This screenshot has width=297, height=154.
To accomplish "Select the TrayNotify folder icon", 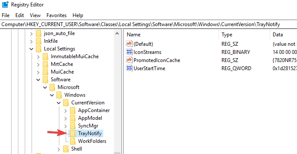I will click(73, 133).
